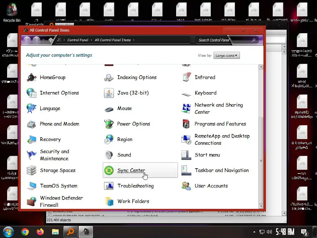Click the Control Panel taskbar button
This screenshot has height=238, width=317.
[86, 232]
